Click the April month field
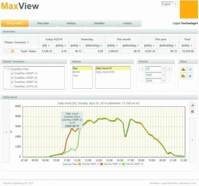 [x=153, y=75]
